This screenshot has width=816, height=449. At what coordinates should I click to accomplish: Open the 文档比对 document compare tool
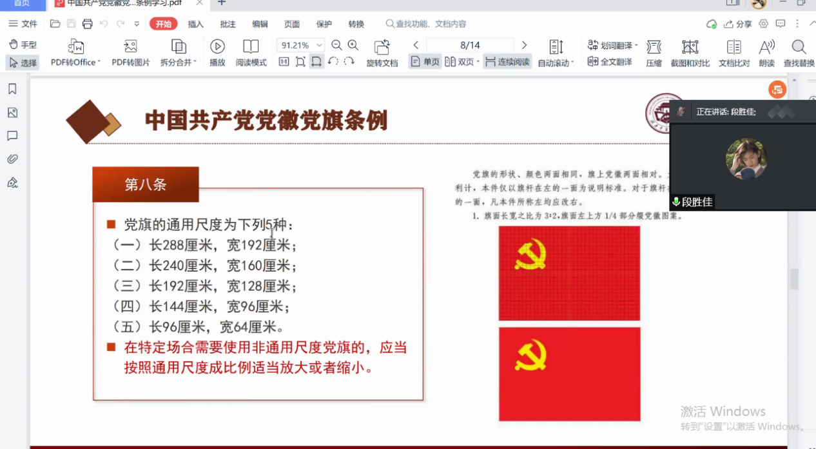733,47
